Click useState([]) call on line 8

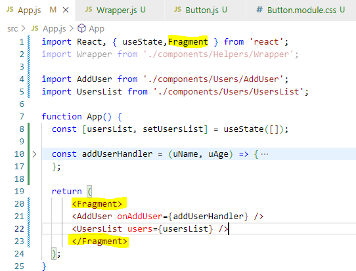254,129
